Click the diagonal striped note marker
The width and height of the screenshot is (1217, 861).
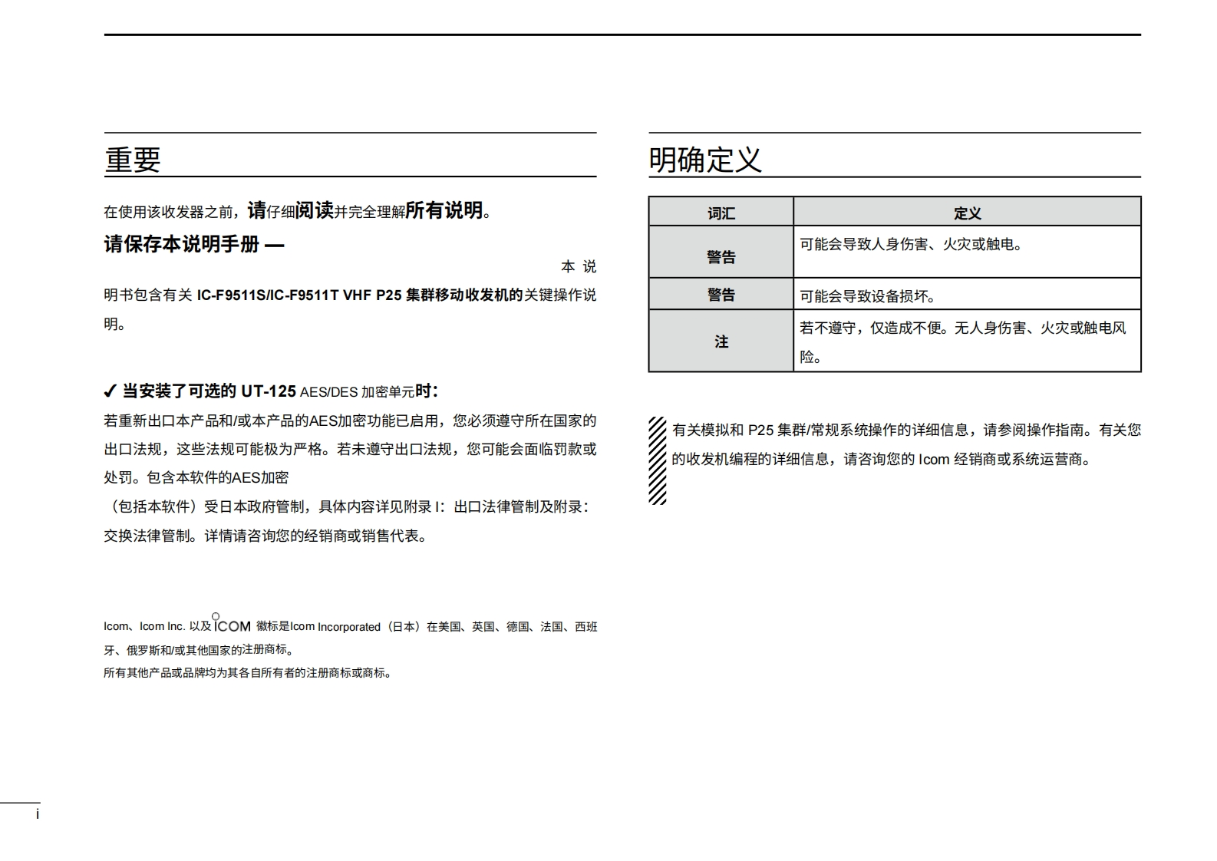tap(658, 460)
